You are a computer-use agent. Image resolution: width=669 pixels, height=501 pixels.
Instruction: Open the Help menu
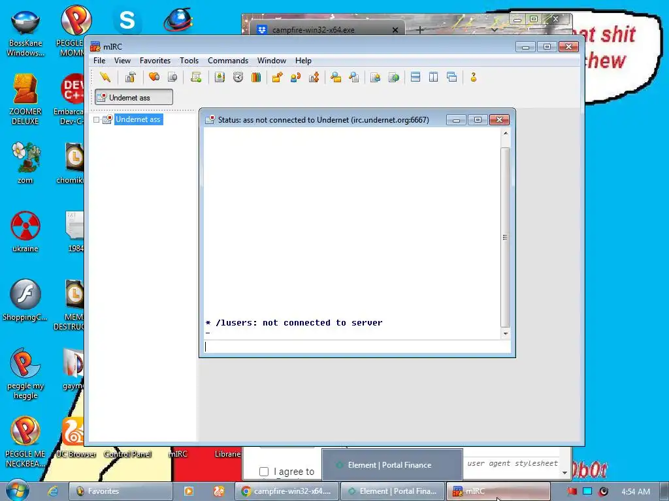tap(303, 61)
